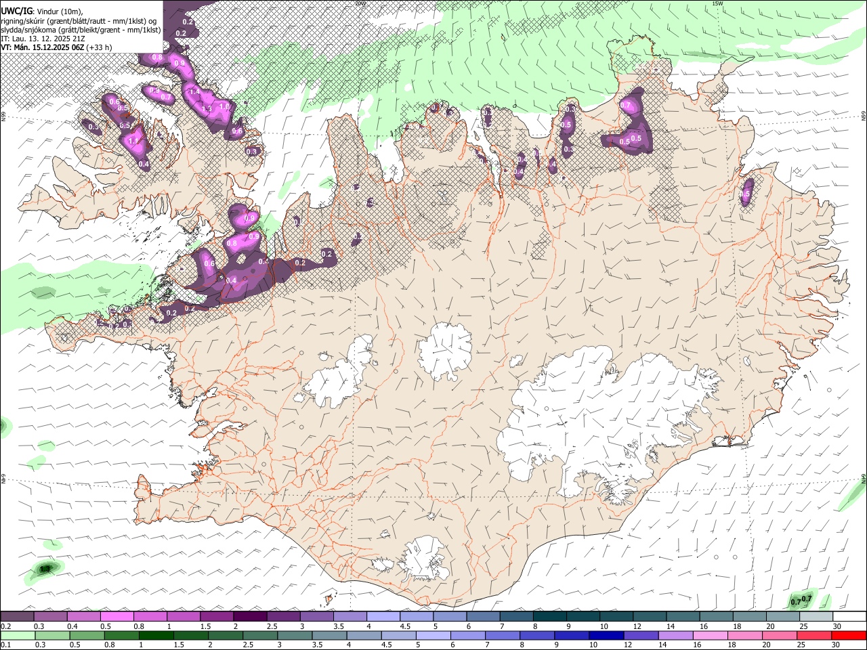Select rain legend swatch between 0.3 and 0.5
This screenshot has width=867, height=650.
tap(52, 635)
